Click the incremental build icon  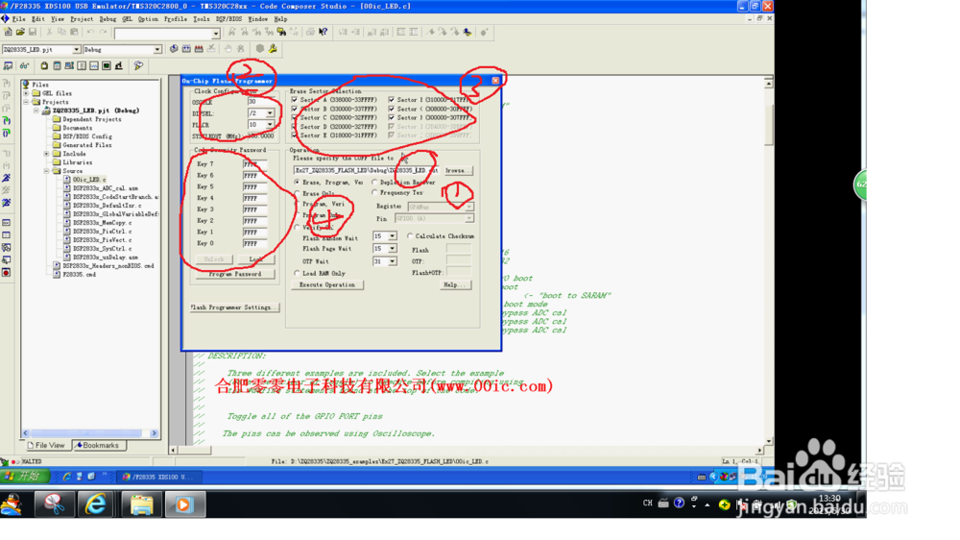click(186, 48)
